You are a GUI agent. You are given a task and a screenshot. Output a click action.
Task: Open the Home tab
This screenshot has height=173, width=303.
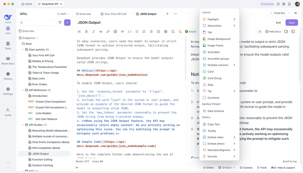(27, 4)
